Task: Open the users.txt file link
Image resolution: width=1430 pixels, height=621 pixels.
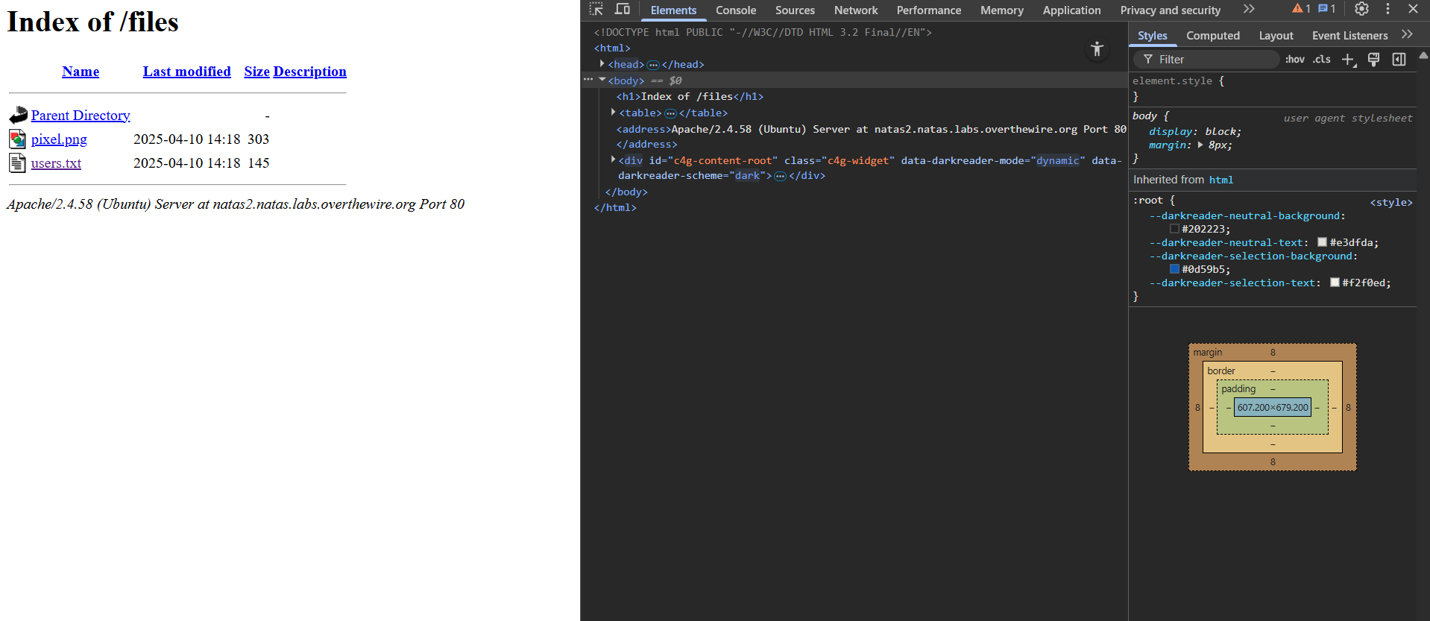Action: 56,163
